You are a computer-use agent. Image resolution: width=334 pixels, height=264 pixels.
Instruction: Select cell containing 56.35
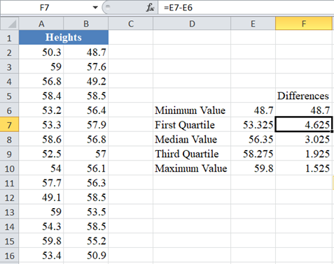point(253,139)
